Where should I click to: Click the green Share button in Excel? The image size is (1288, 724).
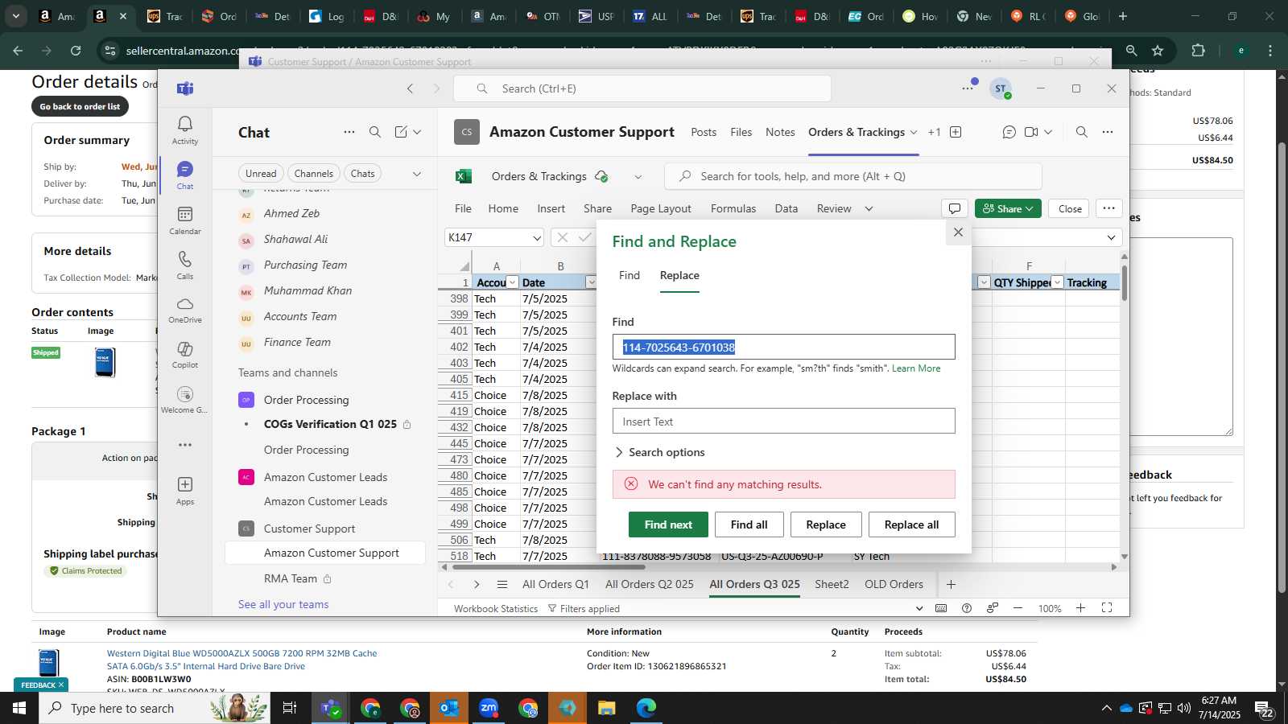click(x=1008, y=208)
